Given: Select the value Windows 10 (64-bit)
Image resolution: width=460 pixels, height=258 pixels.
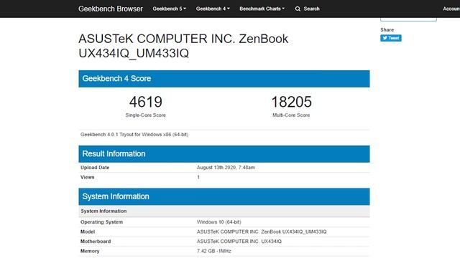Looking at the screenshot, I should tap(218, 222).
